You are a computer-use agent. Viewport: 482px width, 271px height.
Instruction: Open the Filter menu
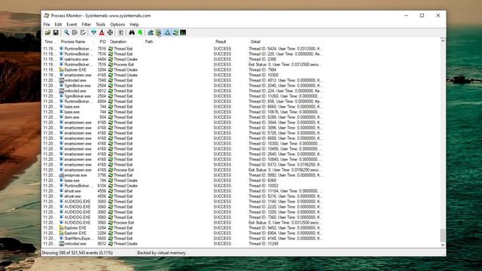click(86, 24)
